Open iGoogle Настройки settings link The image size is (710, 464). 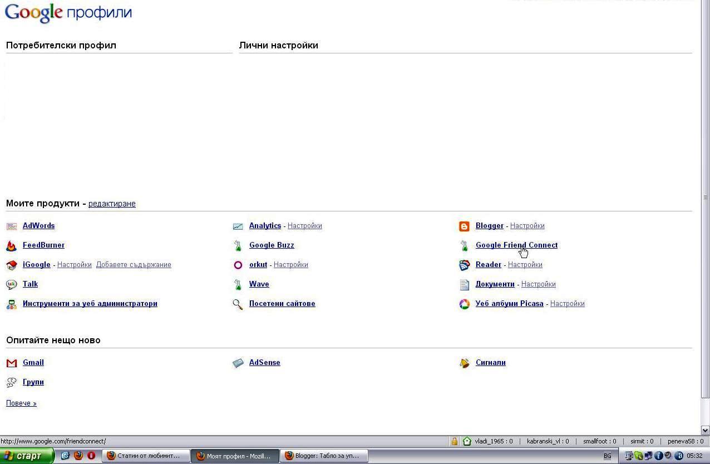[74, 265]
